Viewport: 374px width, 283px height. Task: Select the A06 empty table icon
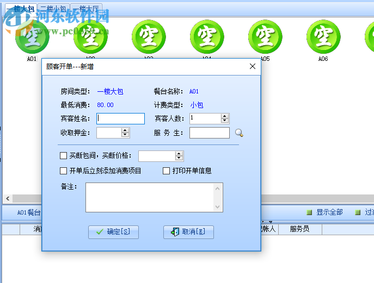[x=323, y=37]
